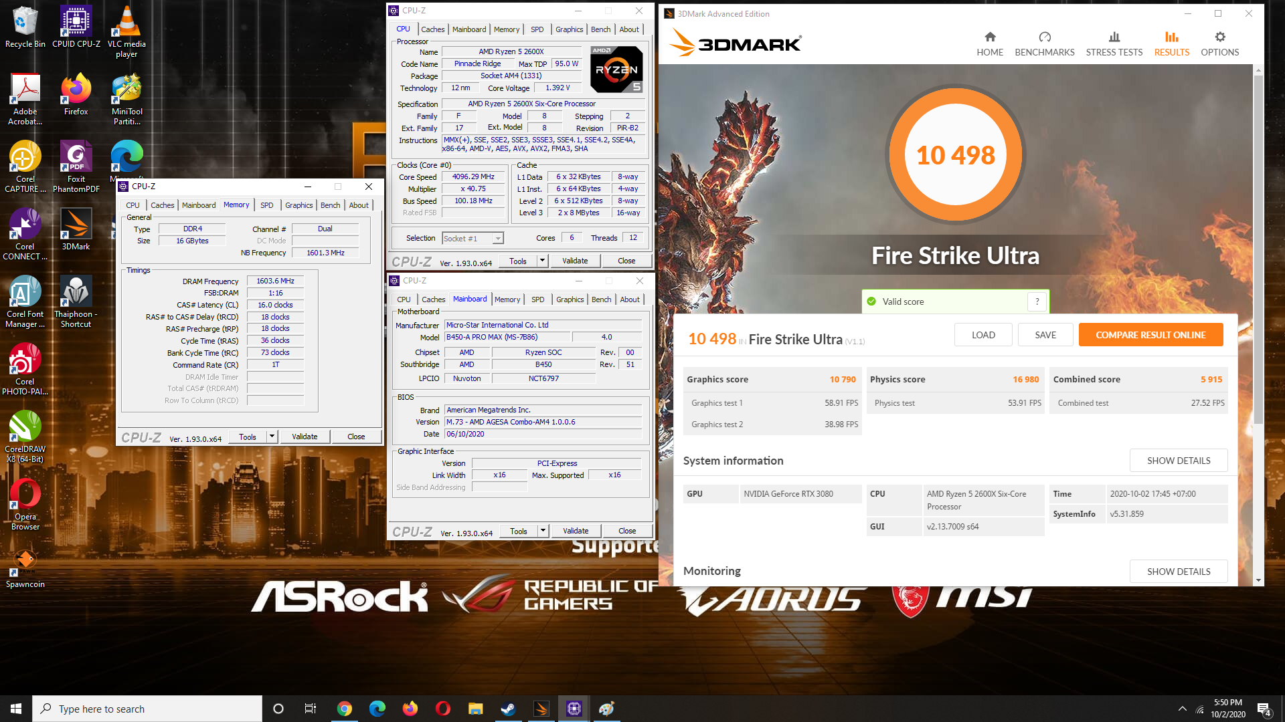Click scroll down arrow in 3DMark window
This screenshot has width=1285, height=722.
(1258, 580)
